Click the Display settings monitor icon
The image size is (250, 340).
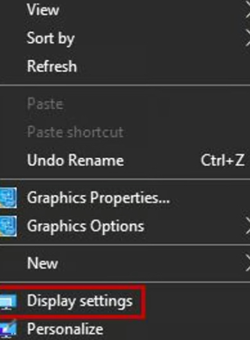(8, 302)
